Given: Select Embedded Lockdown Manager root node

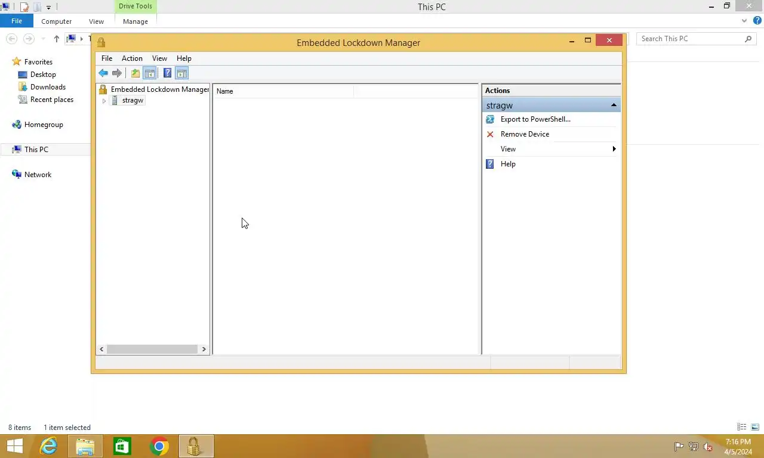Looking at the screenshot, I should coord(159,89).
